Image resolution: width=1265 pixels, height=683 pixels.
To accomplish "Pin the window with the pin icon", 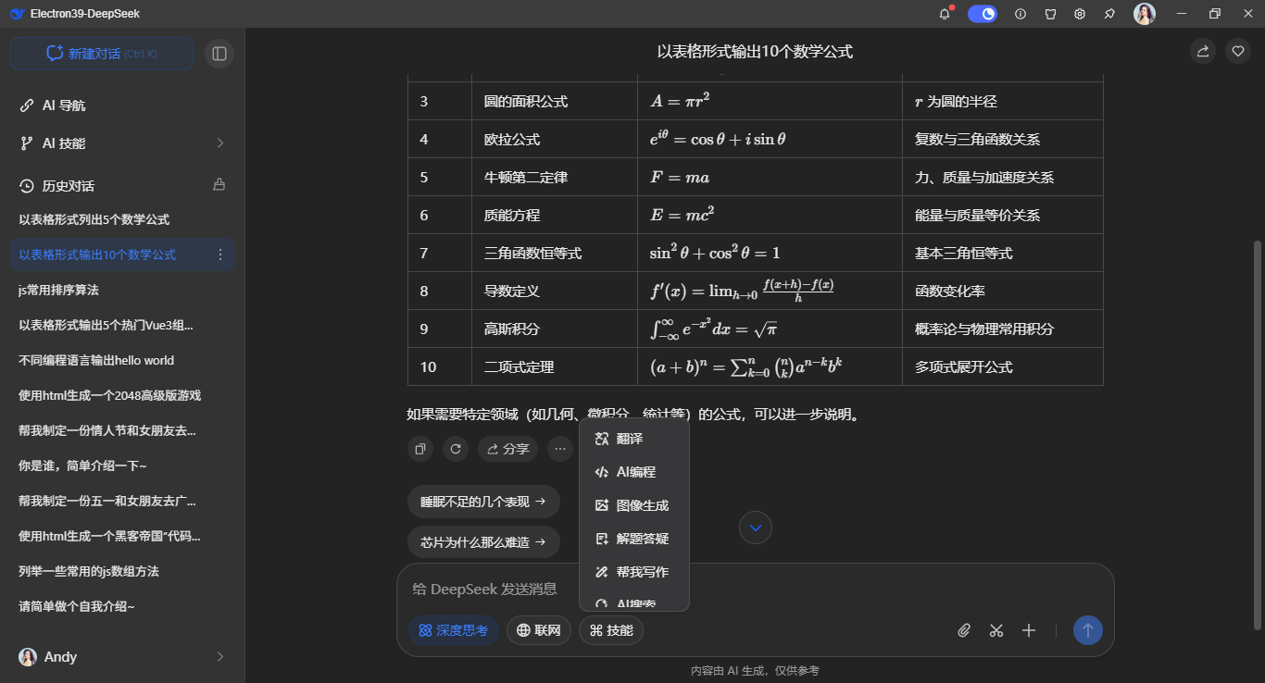I will (1108, 14).
